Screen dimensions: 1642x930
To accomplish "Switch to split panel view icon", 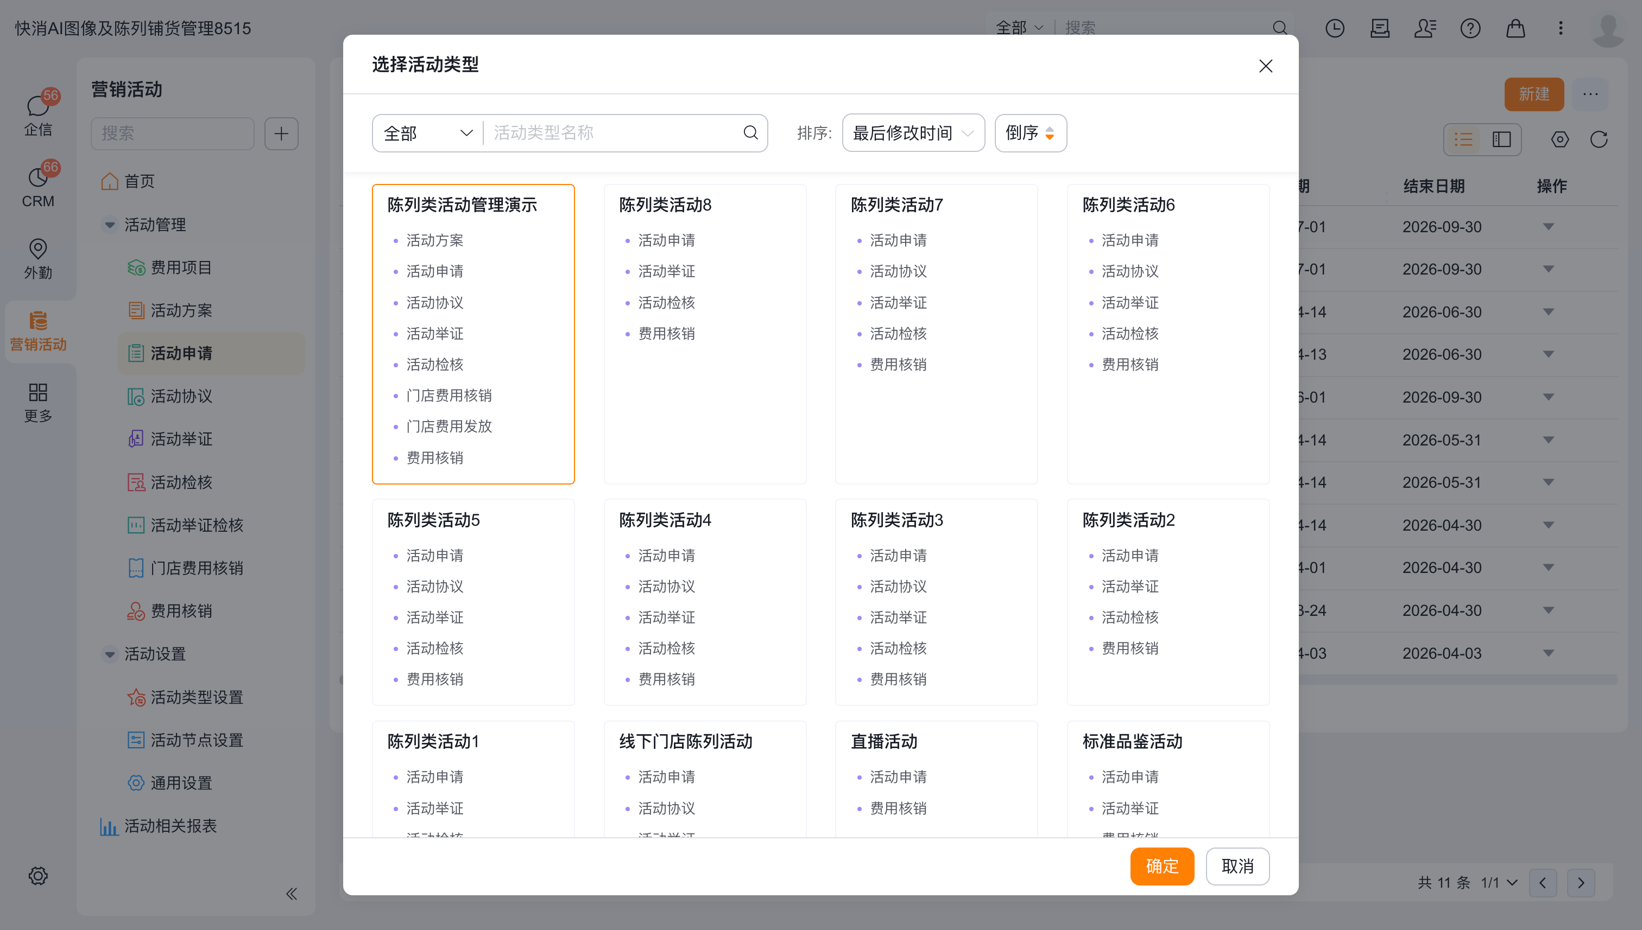I will (1501, 139).
